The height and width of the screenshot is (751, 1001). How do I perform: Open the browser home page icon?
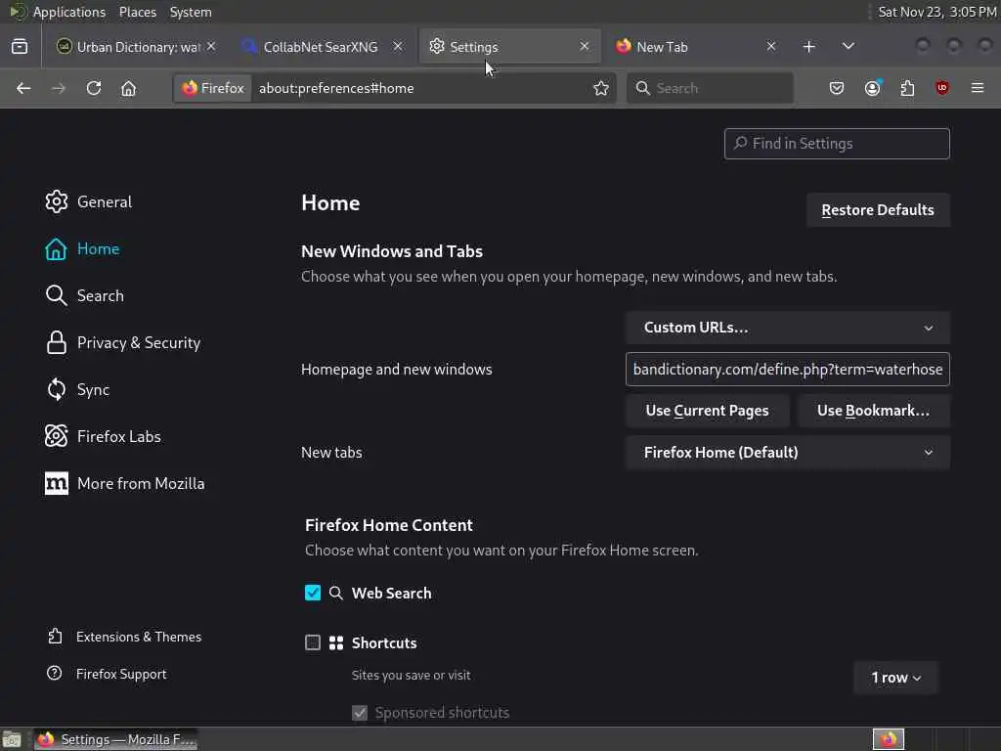(x=128, y=88)
